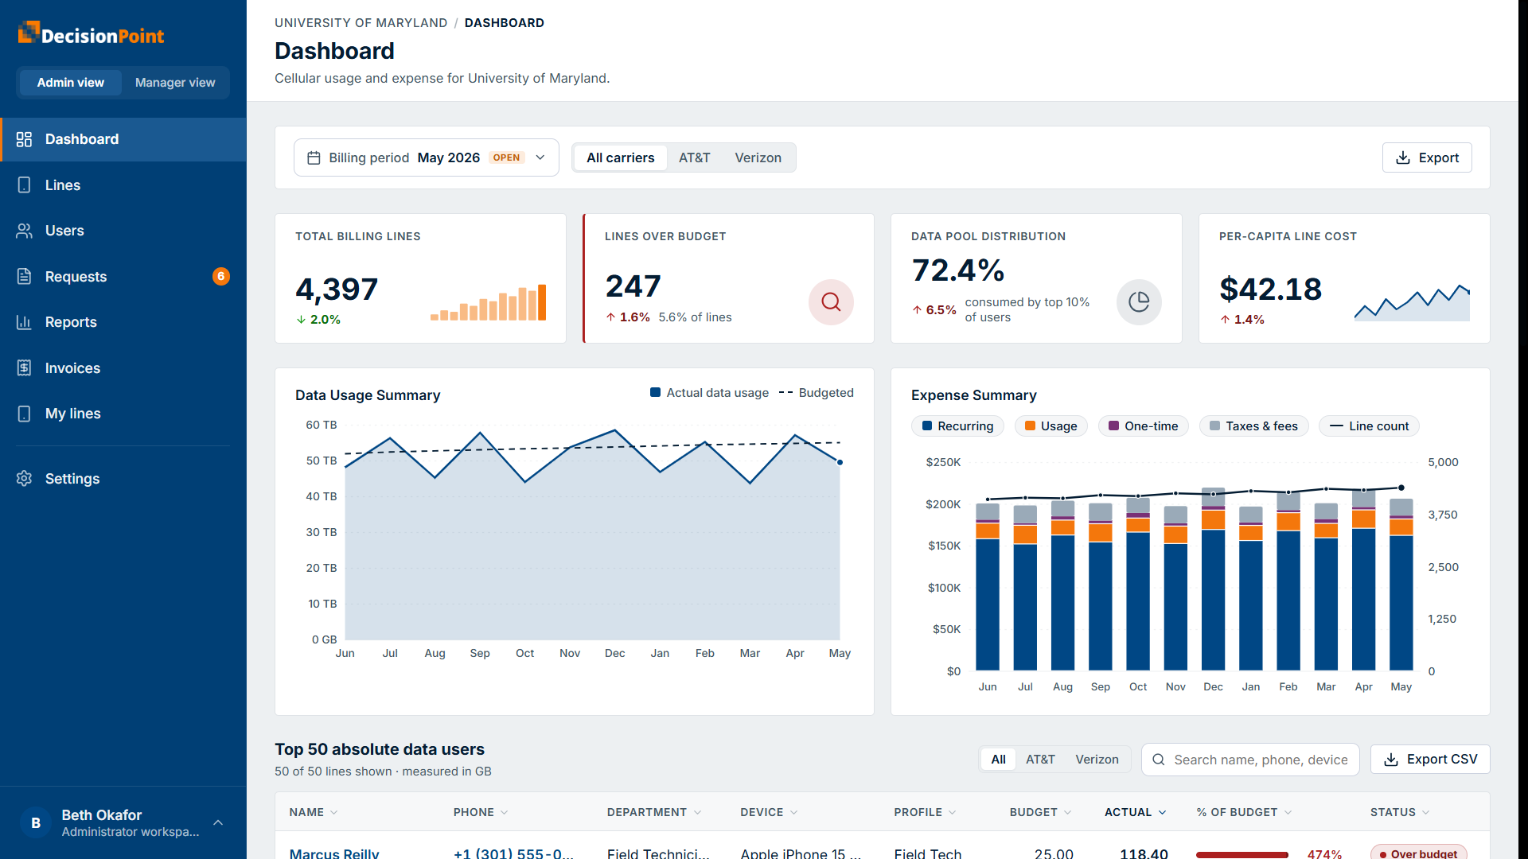Image resolution: width=1528 pixels, height=859 pixels.
Task: Toggle the Taxes & fees series chip
Action: point(1253,426)
